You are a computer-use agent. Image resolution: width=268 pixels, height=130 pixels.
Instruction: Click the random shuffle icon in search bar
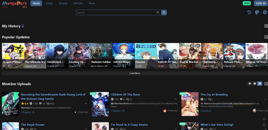158,13
